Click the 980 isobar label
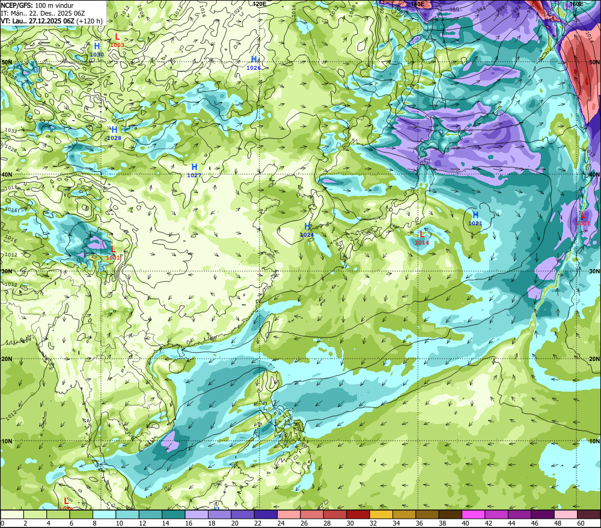Viewport: 601px width, 528px height. coord(454,9)
